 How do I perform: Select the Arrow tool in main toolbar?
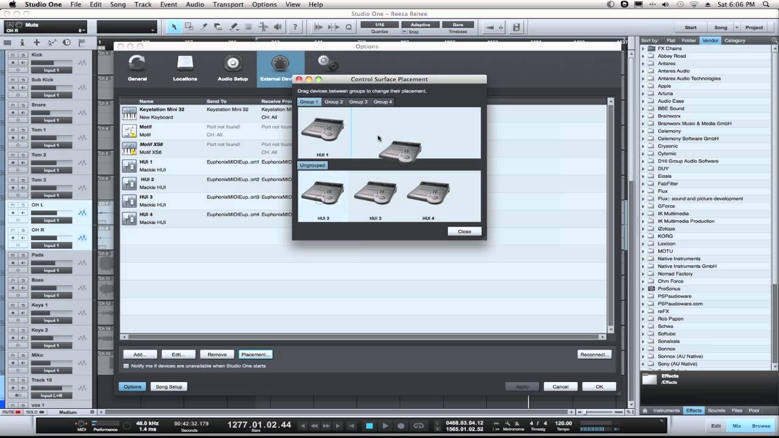coord(175,27)
